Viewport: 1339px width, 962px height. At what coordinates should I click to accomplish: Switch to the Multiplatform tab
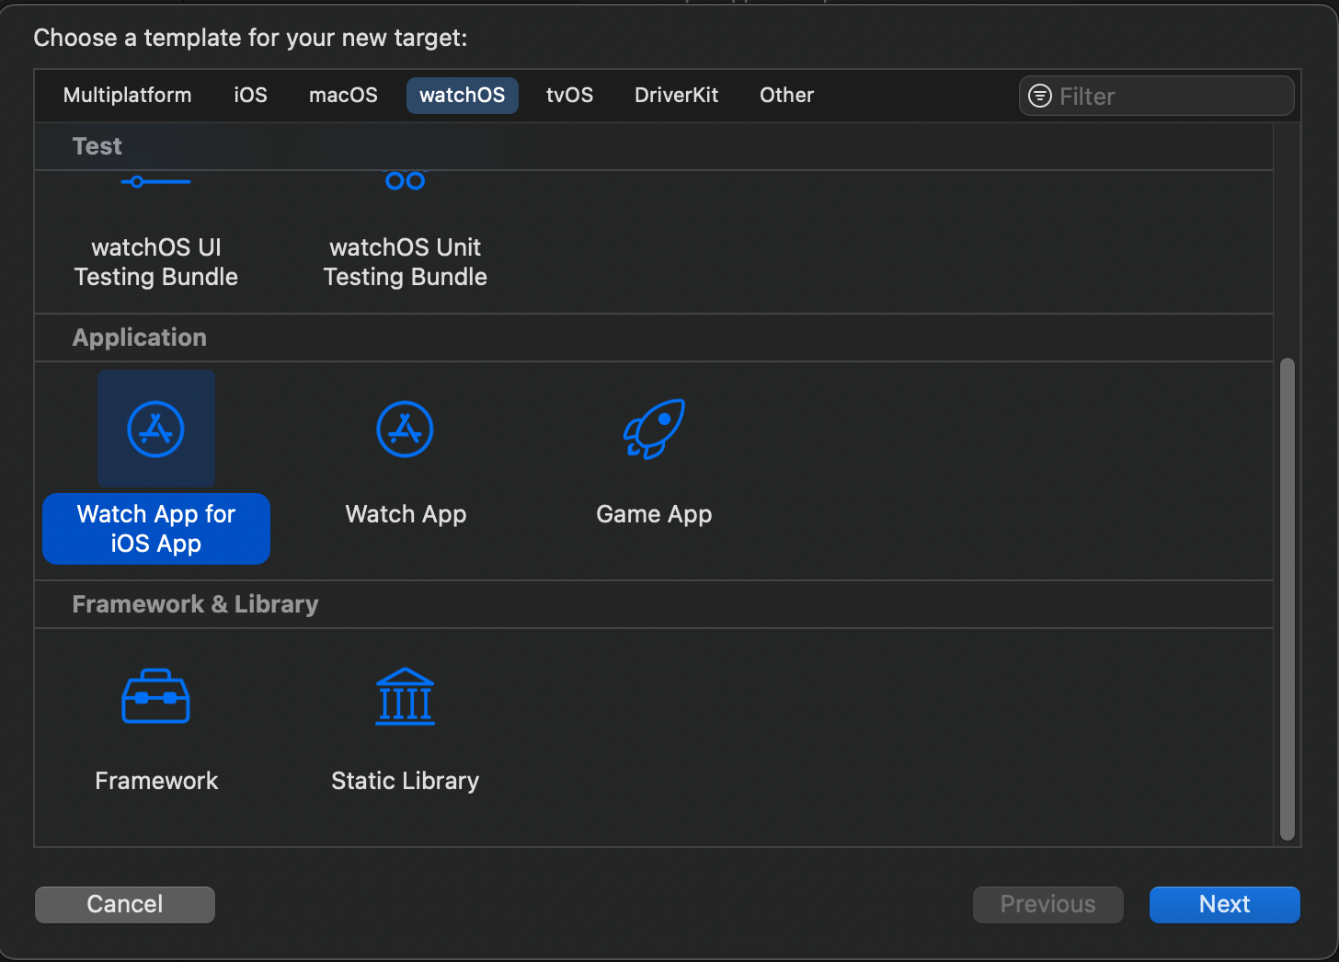(128, 96)
